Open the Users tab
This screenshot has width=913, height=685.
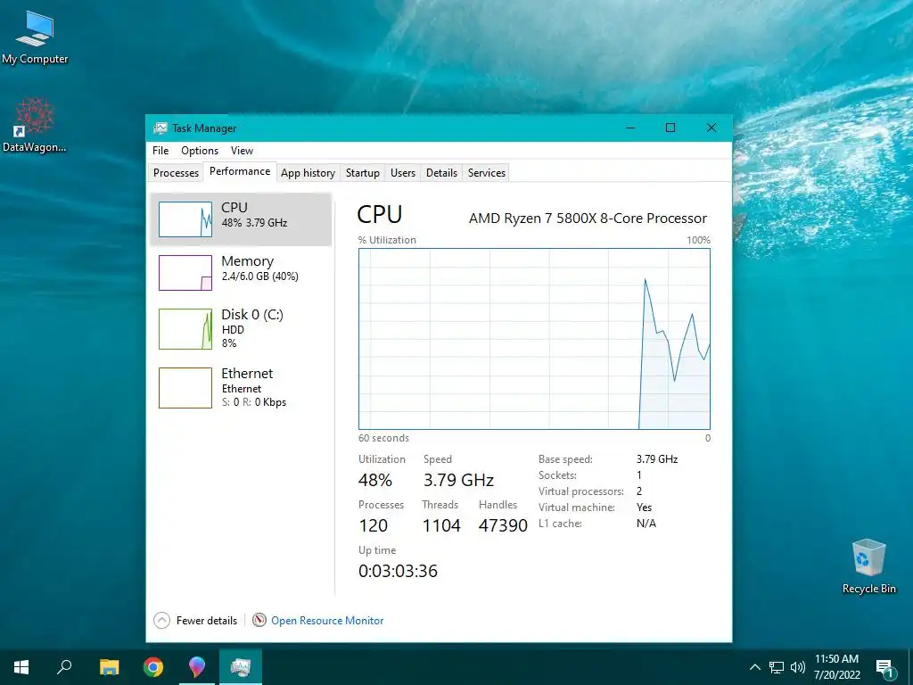(403, 173)
